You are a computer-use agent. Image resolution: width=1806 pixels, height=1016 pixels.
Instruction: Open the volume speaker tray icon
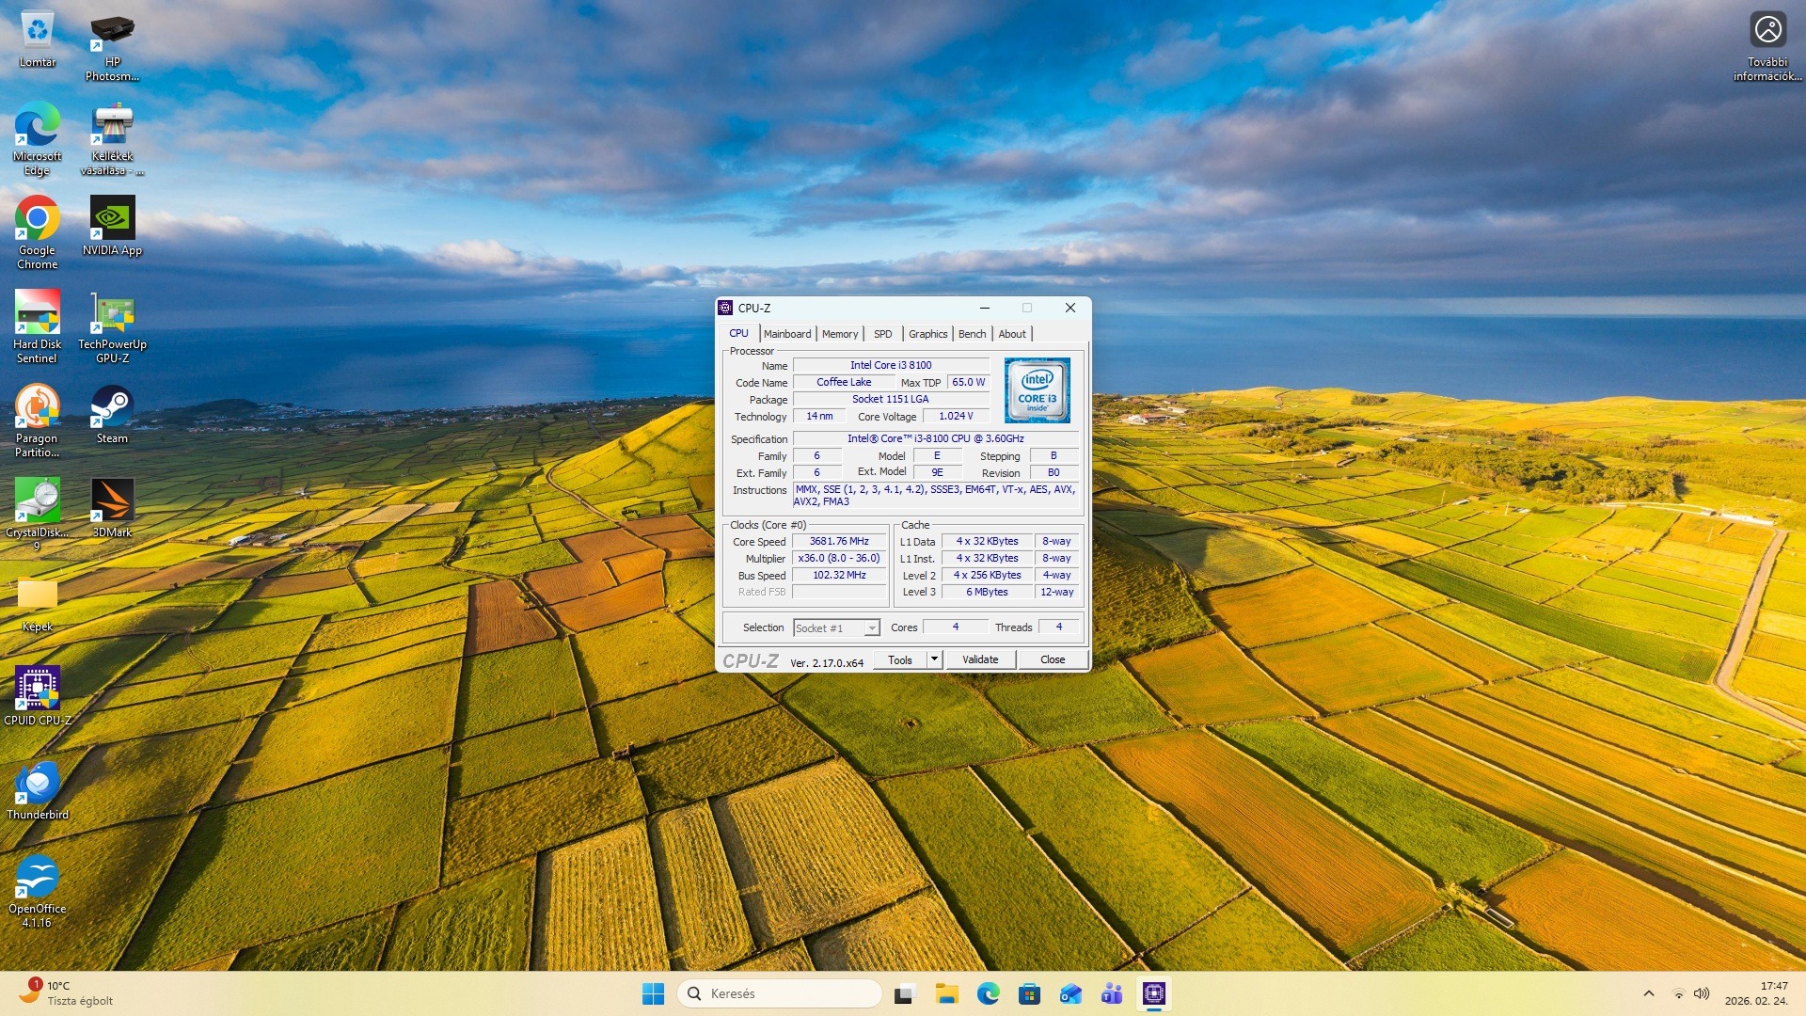1701,993
